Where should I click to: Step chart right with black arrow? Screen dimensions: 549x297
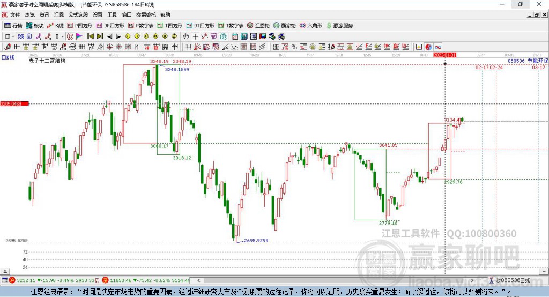coord(118,36)
